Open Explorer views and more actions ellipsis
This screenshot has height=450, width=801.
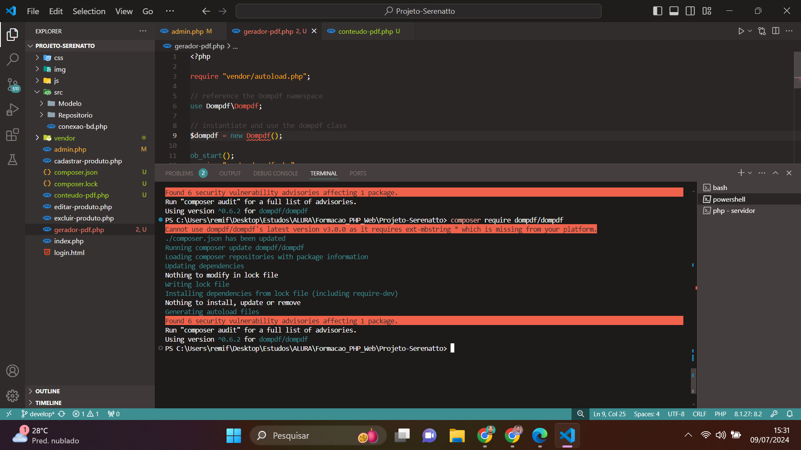pos(143,31)
